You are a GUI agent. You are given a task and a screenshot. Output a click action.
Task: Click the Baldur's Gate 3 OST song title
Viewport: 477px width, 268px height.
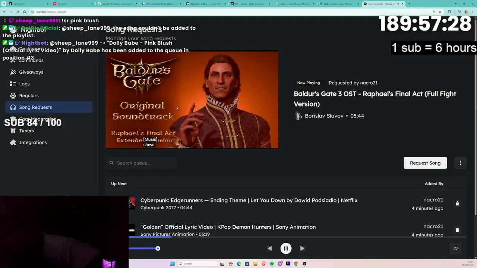pos(375,99)
